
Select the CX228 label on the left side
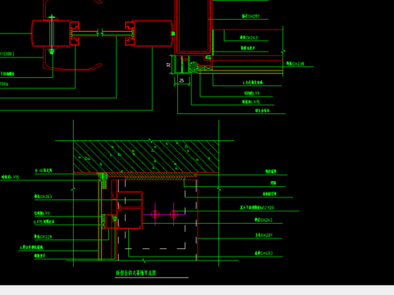(x=43, y=237)
